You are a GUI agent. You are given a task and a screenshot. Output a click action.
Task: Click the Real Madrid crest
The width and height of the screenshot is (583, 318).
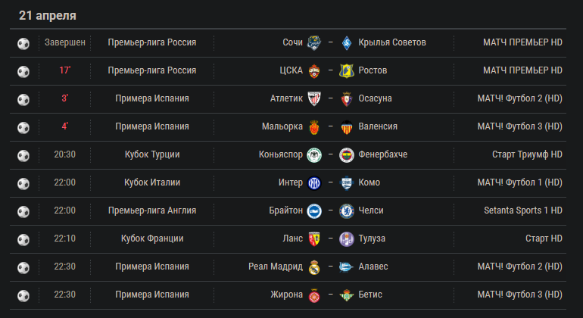(314, 267)
